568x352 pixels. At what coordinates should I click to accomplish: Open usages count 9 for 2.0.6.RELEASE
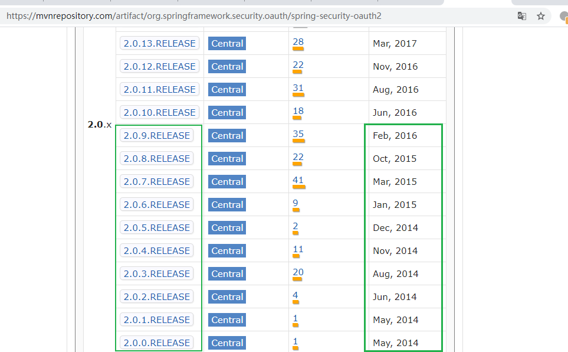click(x=296, y=203)
